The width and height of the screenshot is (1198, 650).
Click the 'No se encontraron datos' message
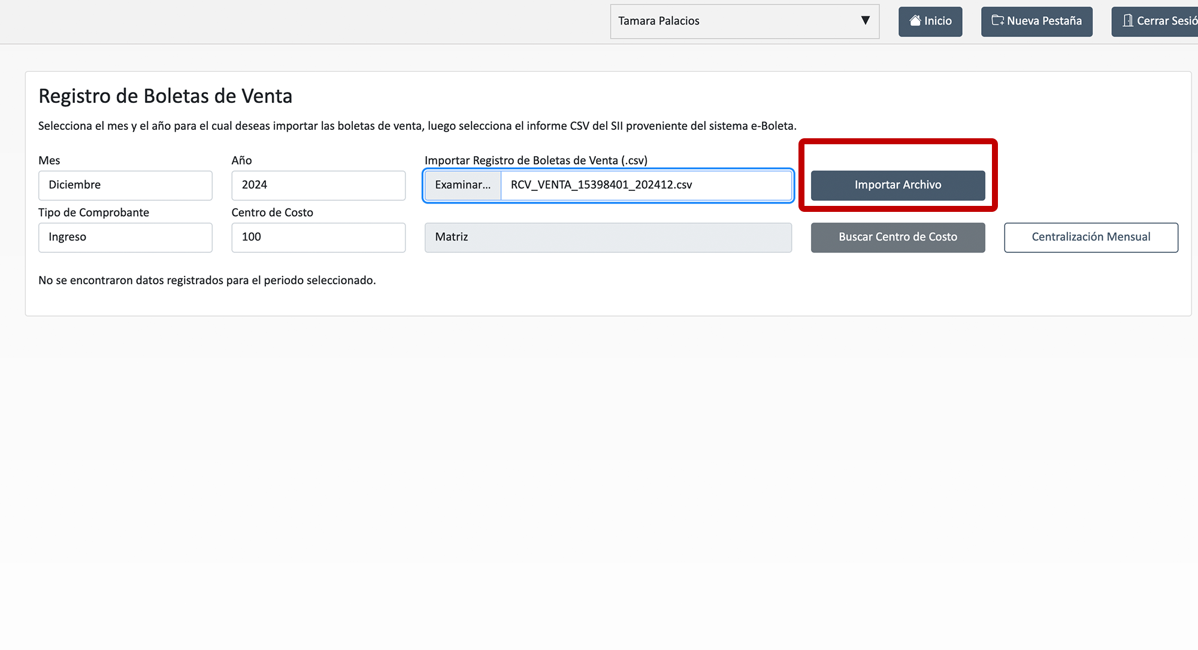207,281
